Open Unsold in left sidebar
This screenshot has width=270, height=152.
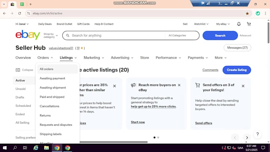coord(21,89)
